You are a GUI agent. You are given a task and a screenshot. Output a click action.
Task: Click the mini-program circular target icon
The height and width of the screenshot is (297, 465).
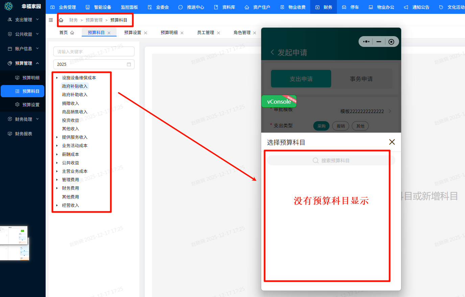[x=391, y=42]
